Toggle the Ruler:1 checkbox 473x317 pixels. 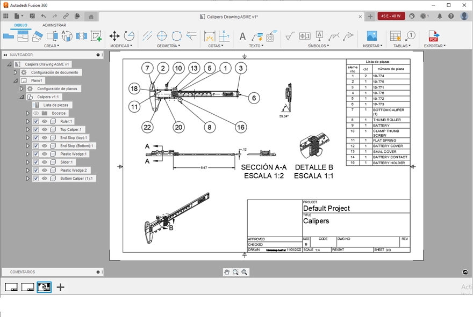point(36,121)
